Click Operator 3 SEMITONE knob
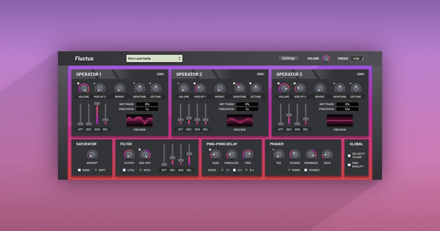440x231 pixels. tap(339, 89)
